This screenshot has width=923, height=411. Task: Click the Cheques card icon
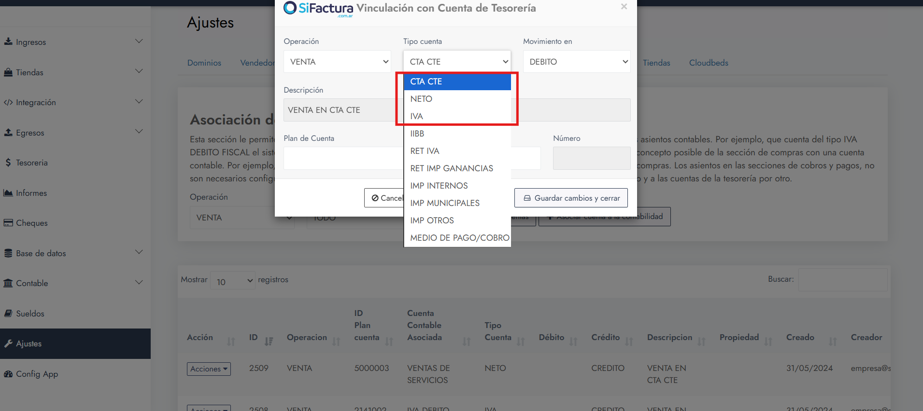pos(8,223)
